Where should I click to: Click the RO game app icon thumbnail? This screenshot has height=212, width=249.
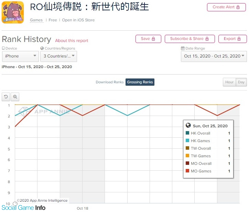13,12
